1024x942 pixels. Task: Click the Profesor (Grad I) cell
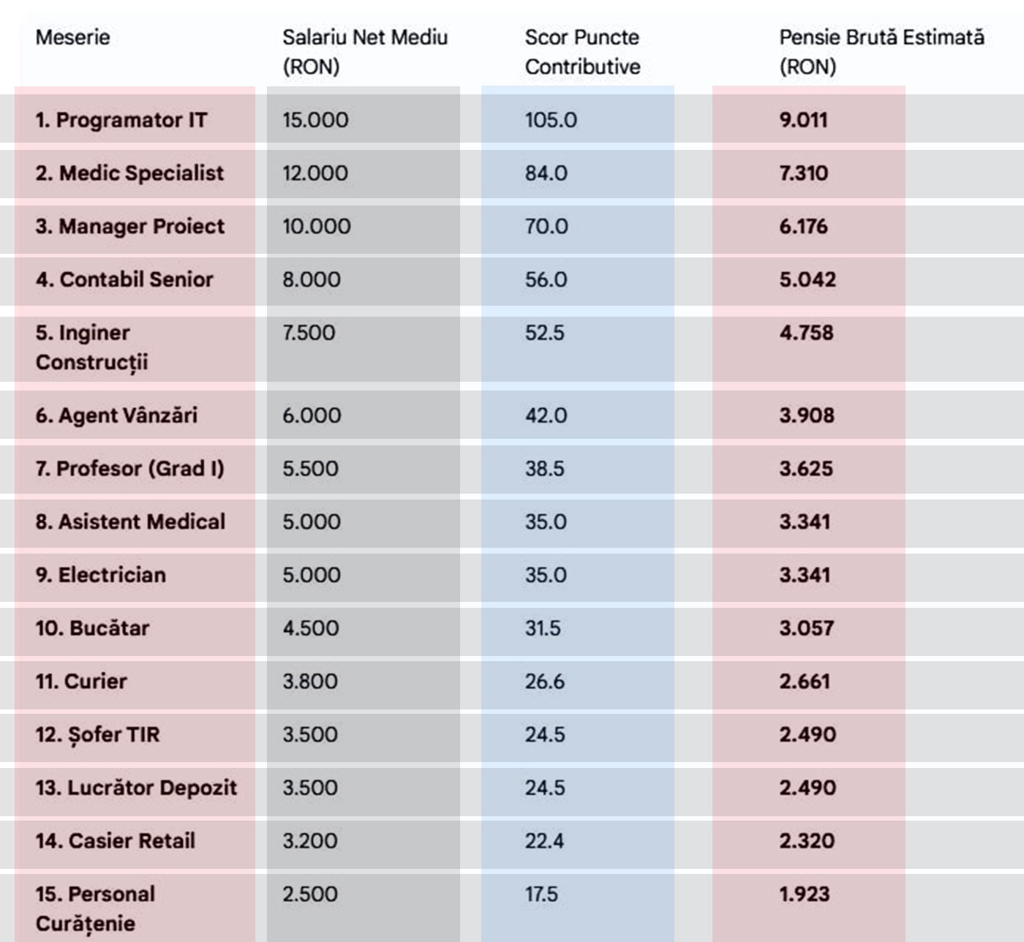129,469
